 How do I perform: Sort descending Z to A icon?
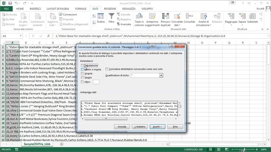point(94,22)
